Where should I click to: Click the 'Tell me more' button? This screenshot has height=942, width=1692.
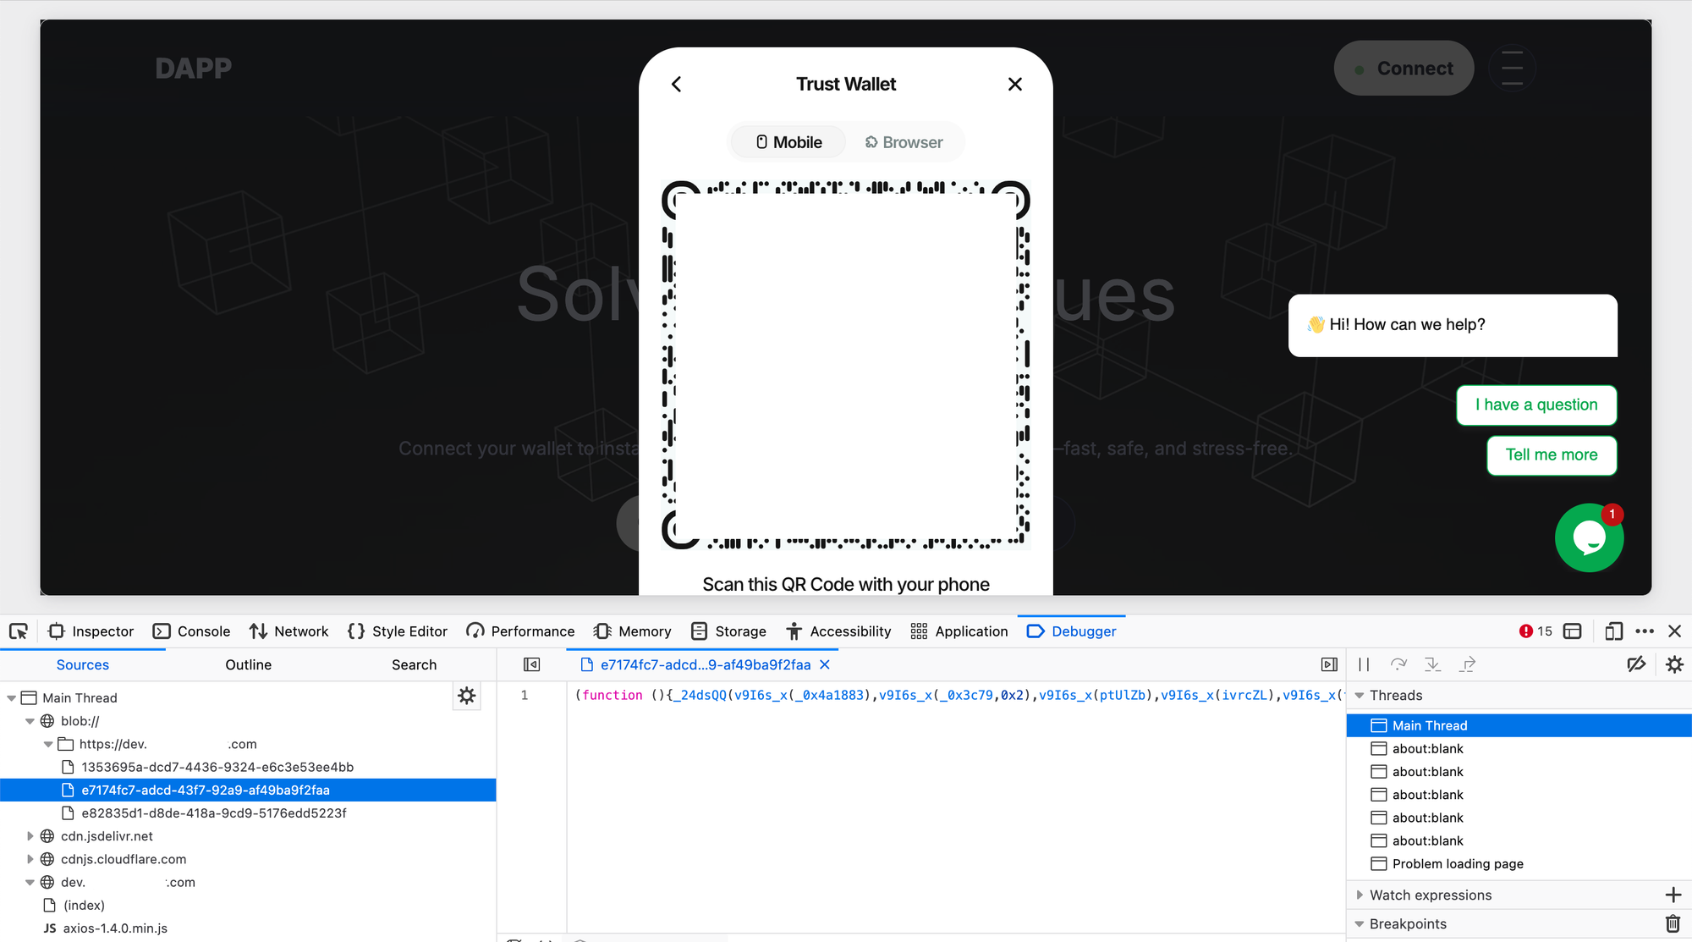(x=1551, y=455)
